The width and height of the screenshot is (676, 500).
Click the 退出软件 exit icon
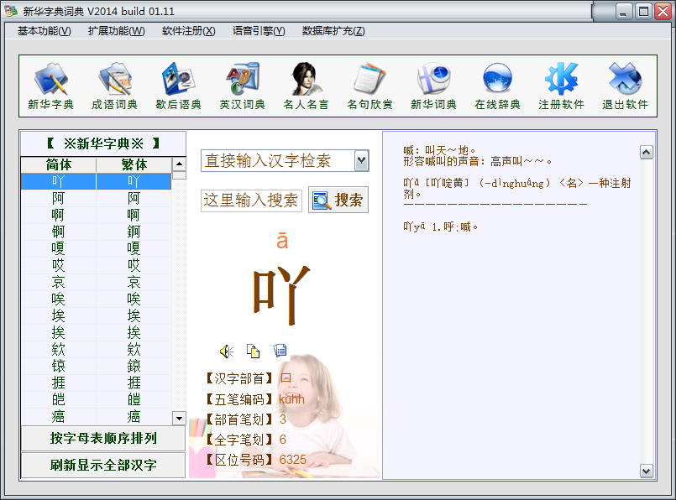625,86
